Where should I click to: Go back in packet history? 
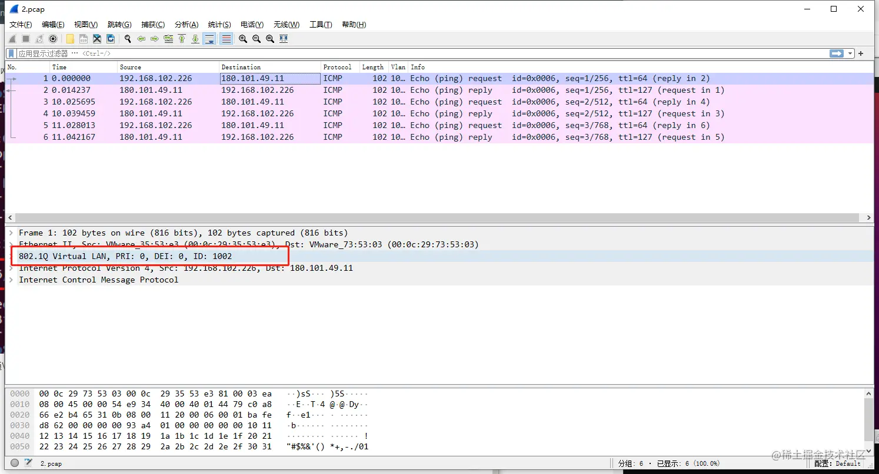tap(141, 39)
